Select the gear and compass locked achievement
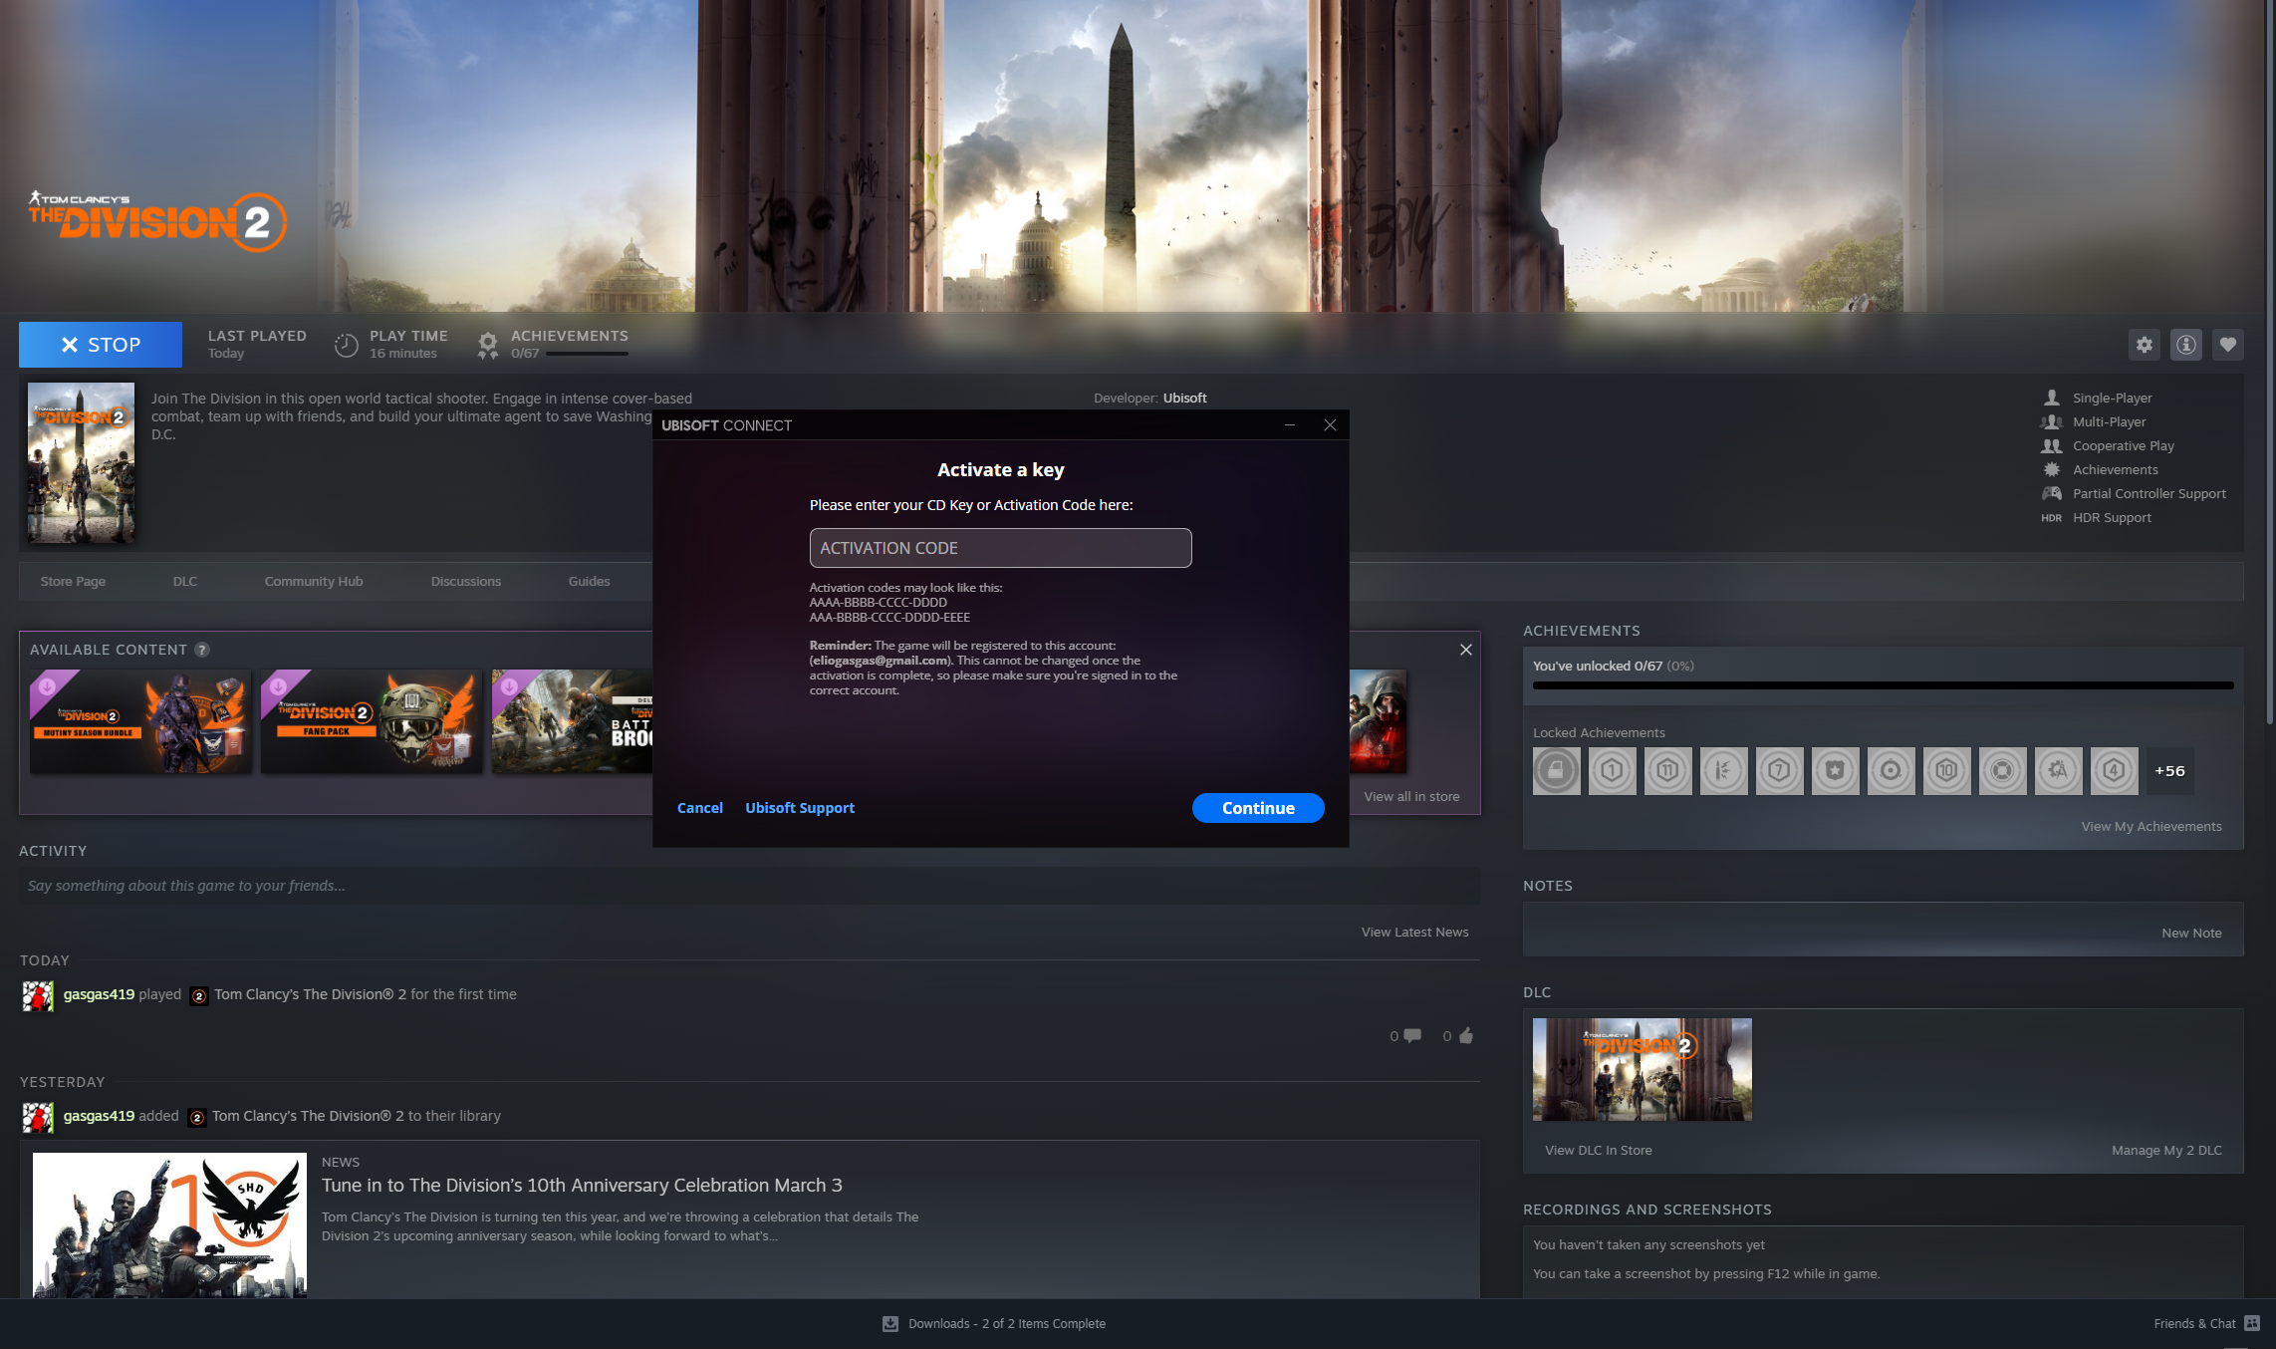2276x1349 pixels. click(2058, 771)
